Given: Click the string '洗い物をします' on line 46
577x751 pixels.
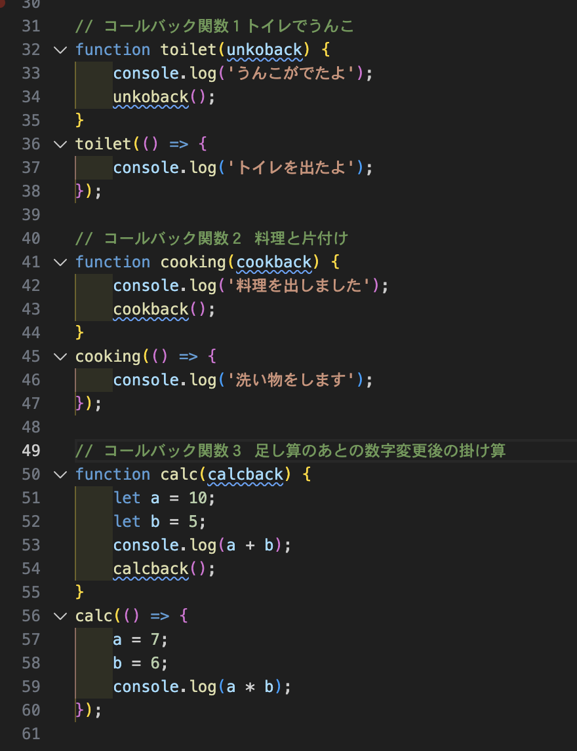Looking at the screenshot, I should click(x=291, y=380).
